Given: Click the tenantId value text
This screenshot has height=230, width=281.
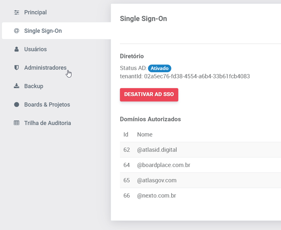Looking at the screenshot, I should click(x=197, y=76).
